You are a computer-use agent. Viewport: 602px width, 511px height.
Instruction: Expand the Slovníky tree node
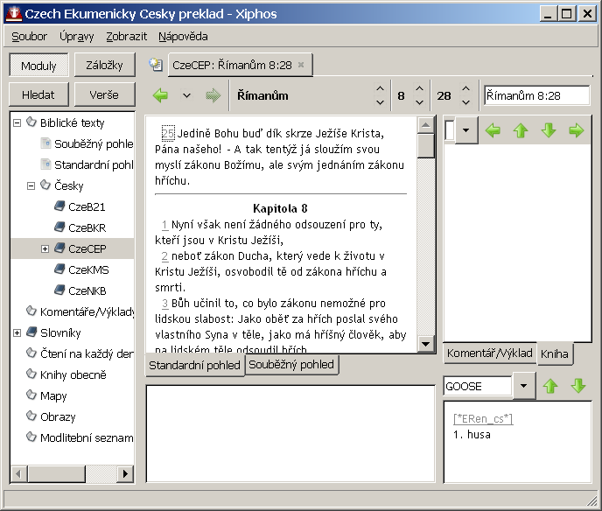[x=17, y=333]
